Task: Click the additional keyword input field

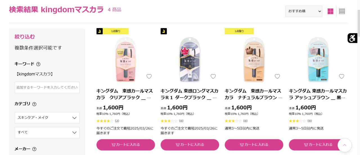Action: 47,87
